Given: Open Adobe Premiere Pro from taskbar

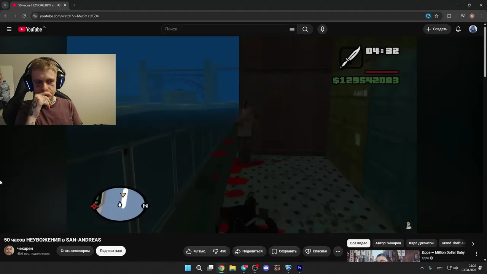Looking at the screenshot, I should coord(299,268).
